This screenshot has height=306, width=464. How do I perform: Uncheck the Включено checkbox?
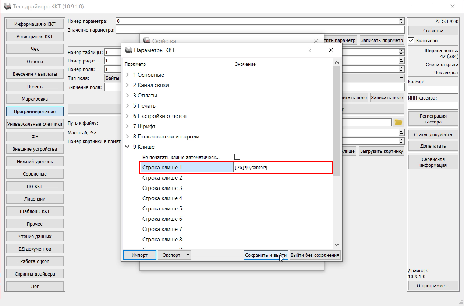(x=411, y=40)
